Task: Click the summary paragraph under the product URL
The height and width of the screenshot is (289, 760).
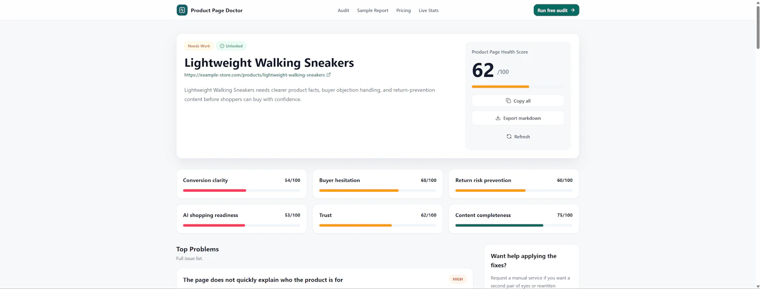Action: click(310, 94)
